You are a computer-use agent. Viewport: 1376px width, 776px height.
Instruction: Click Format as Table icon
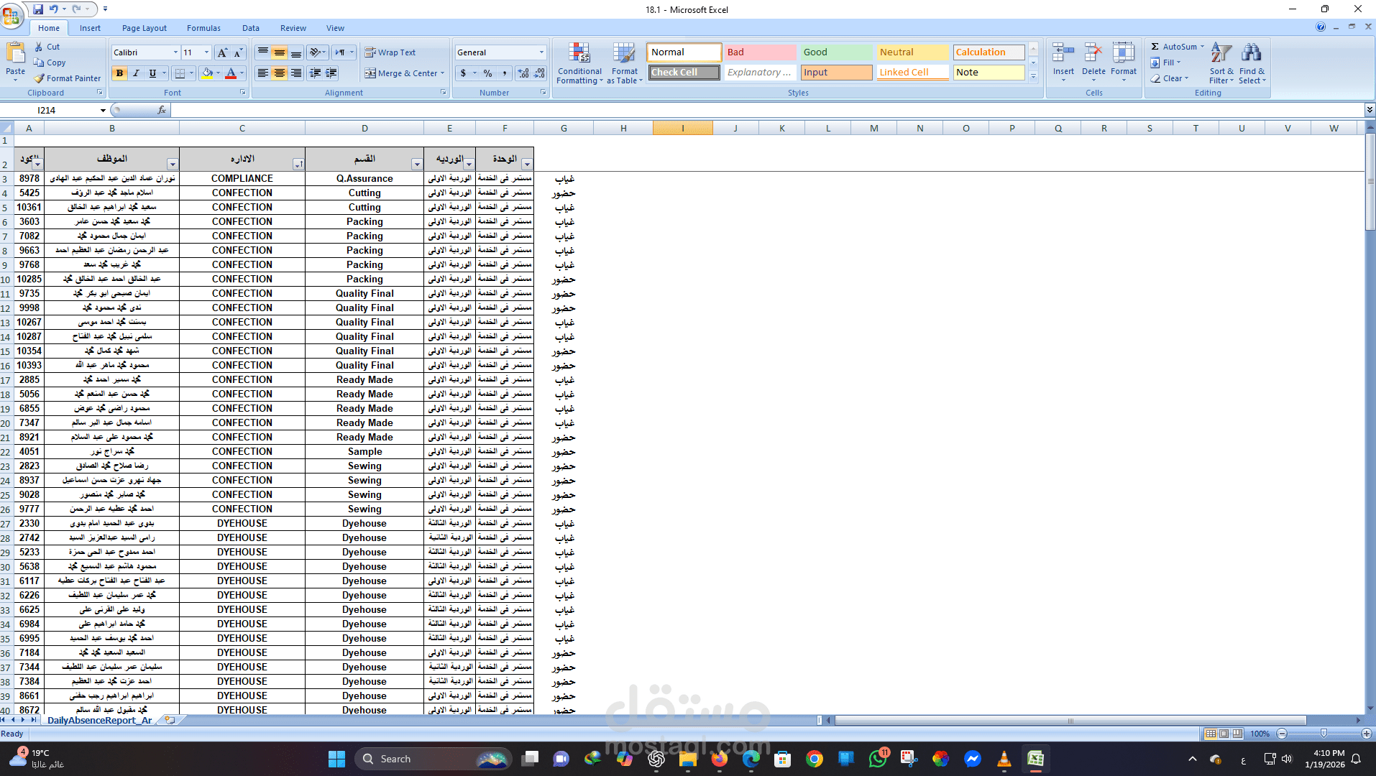pyautogui.click(x=624, y=54)
